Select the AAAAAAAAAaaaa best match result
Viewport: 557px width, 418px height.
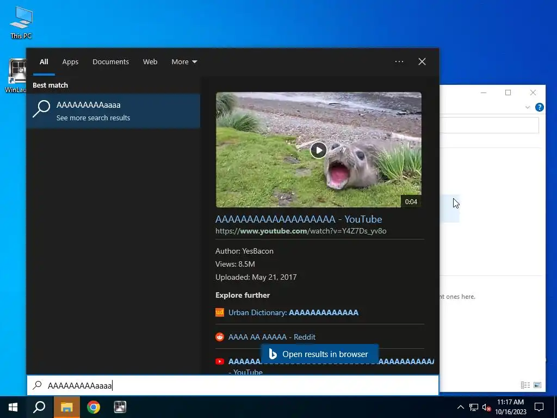click(113, 111)
